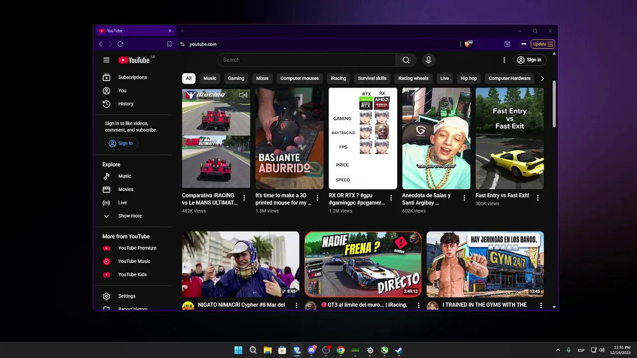Select the Live filter chip
This screenshot has height=358, width=637.
point(444,79)
